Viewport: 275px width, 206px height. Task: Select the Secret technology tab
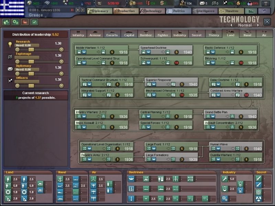[197, 33]
